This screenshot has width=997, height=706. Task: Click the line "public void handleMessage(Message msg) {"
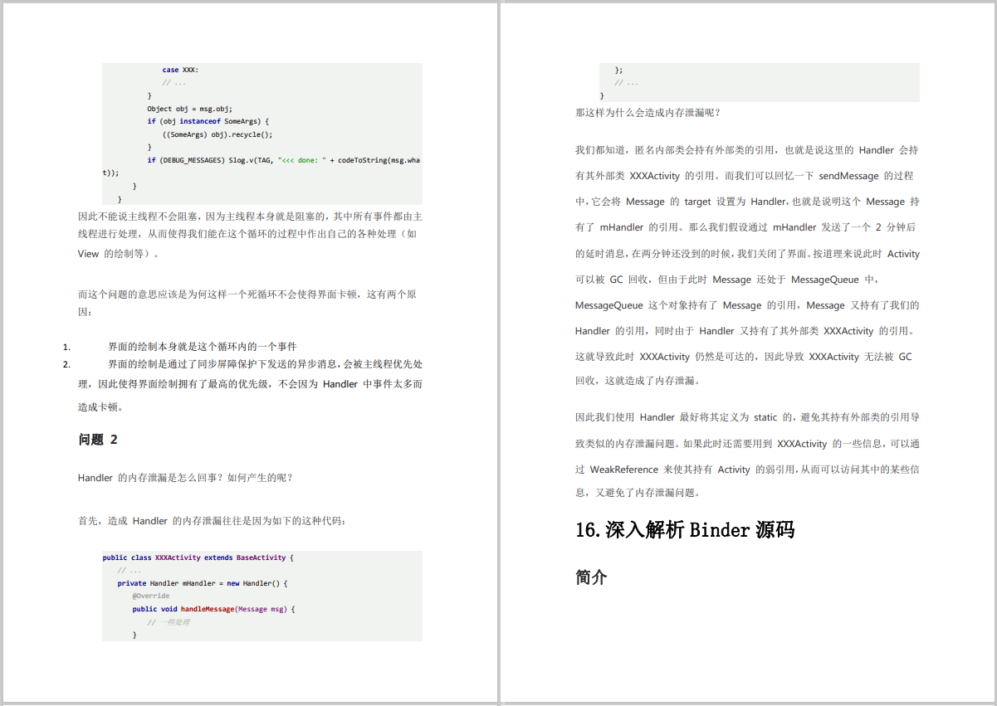tap(213, 609)
